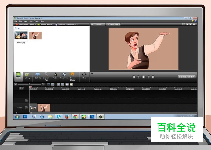Open Google Chrome from the taskbar

tap(76, 117)
